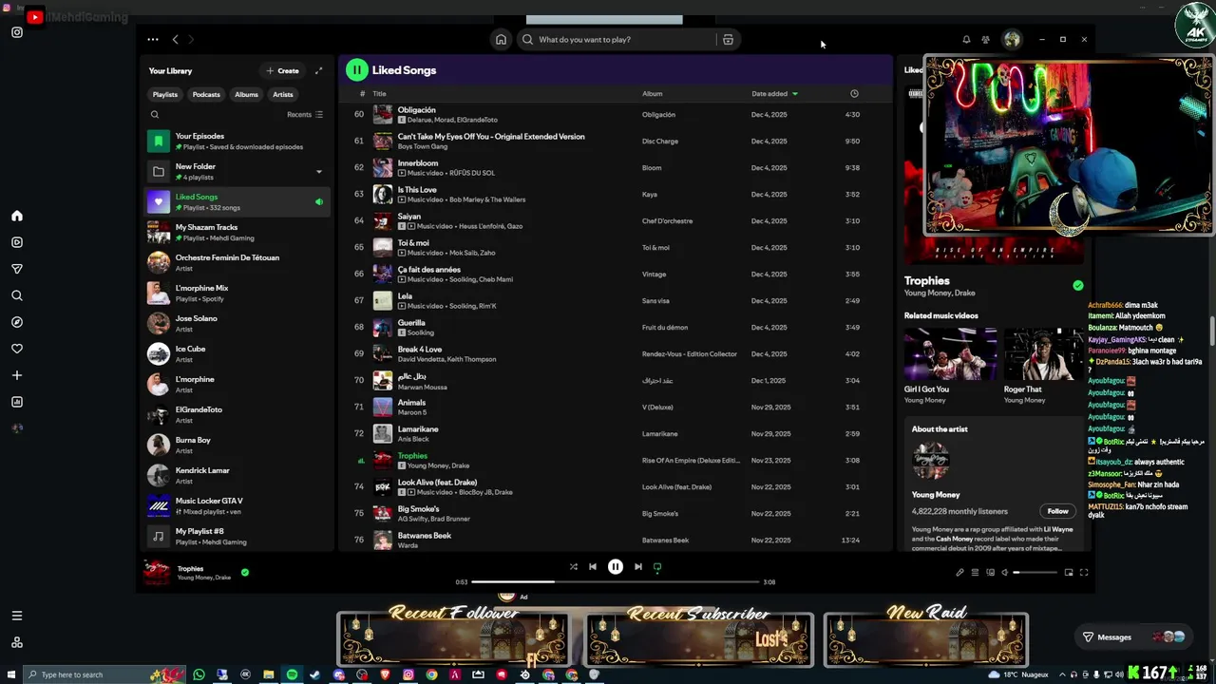
Task: Sort by the Title column header
Action: (379, 94)
